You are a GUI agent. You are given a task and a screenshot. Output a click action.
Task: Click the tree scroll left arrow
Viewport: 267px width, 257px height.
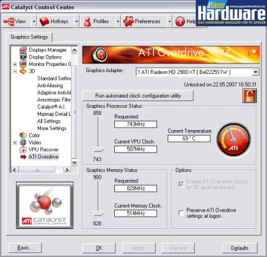pyautogui.click(x=14, y=170)
